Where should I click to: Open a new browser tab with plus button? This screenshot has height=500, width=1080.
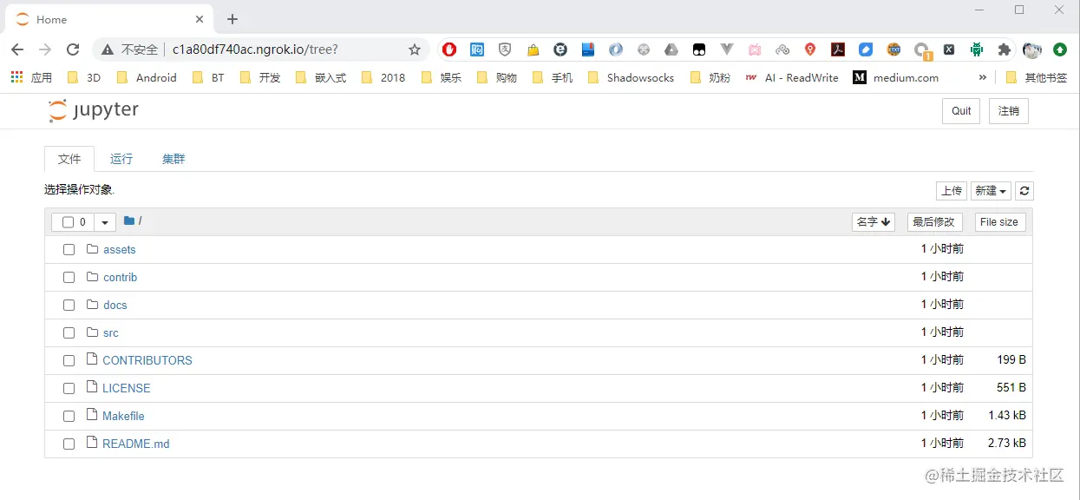[x=232, y=19]
